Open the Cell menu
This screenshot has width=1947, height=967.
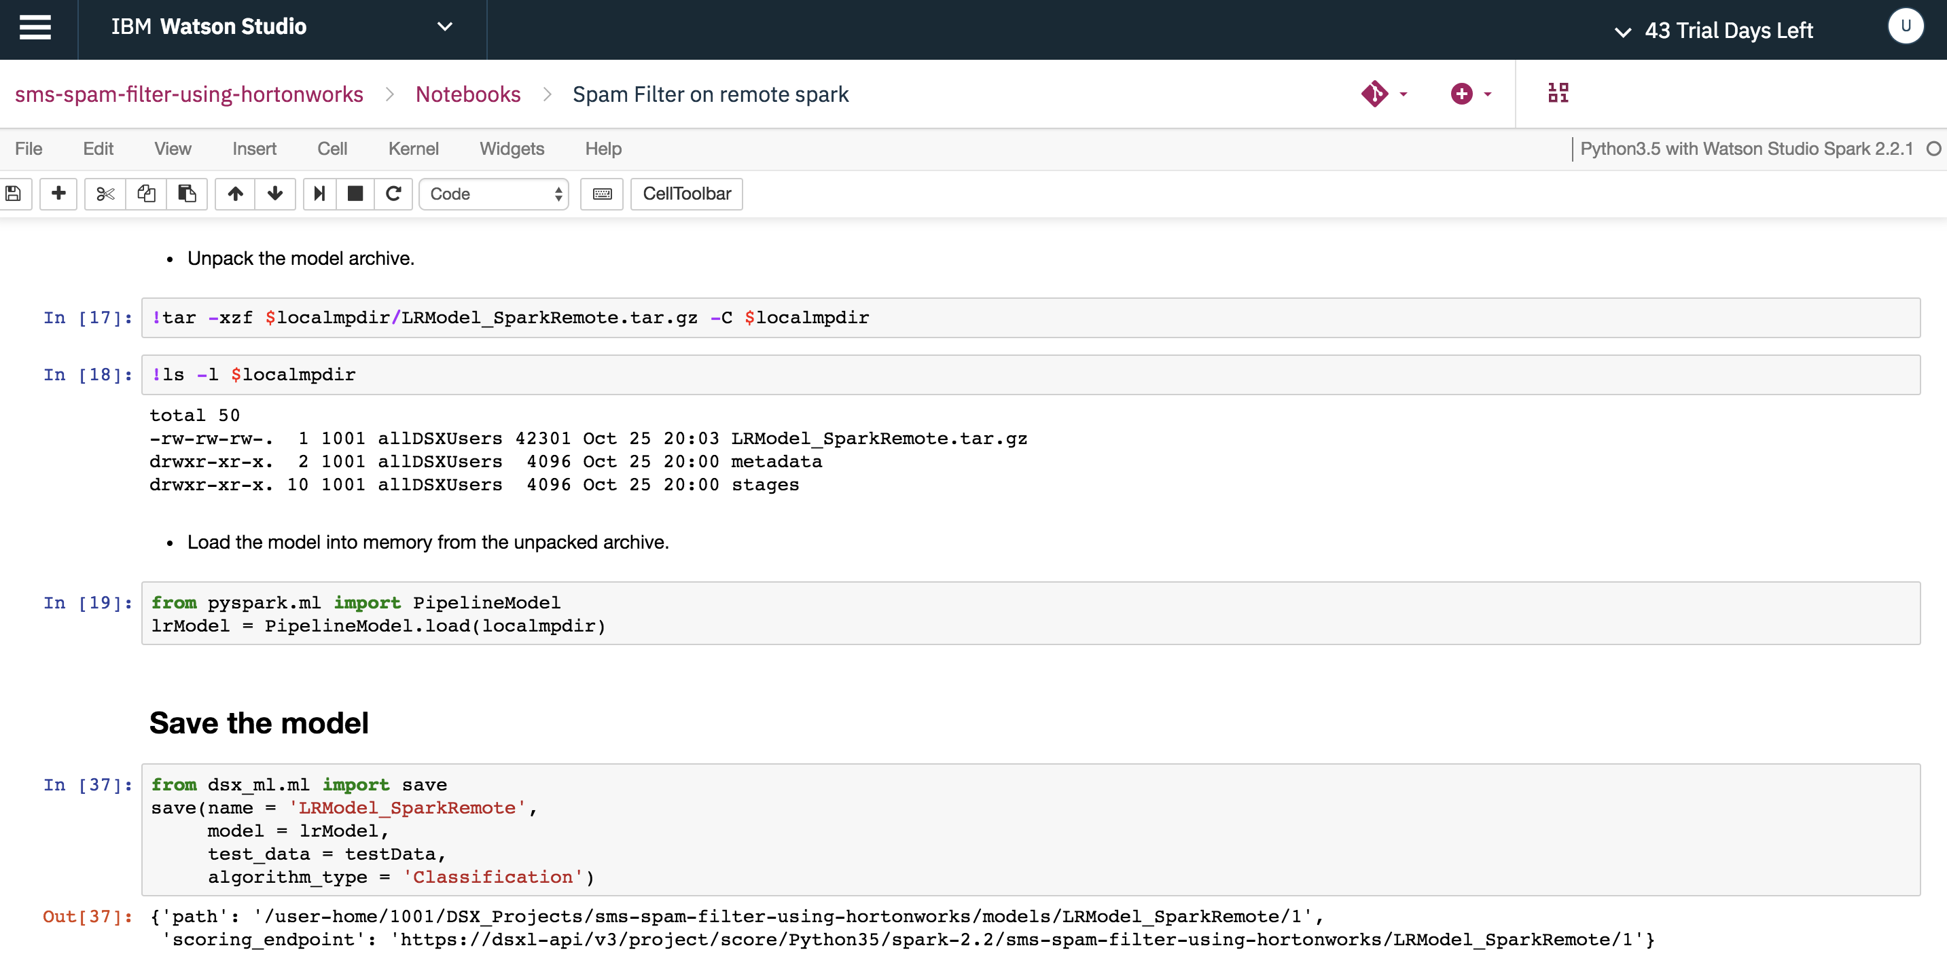click(x=332, y=149)
